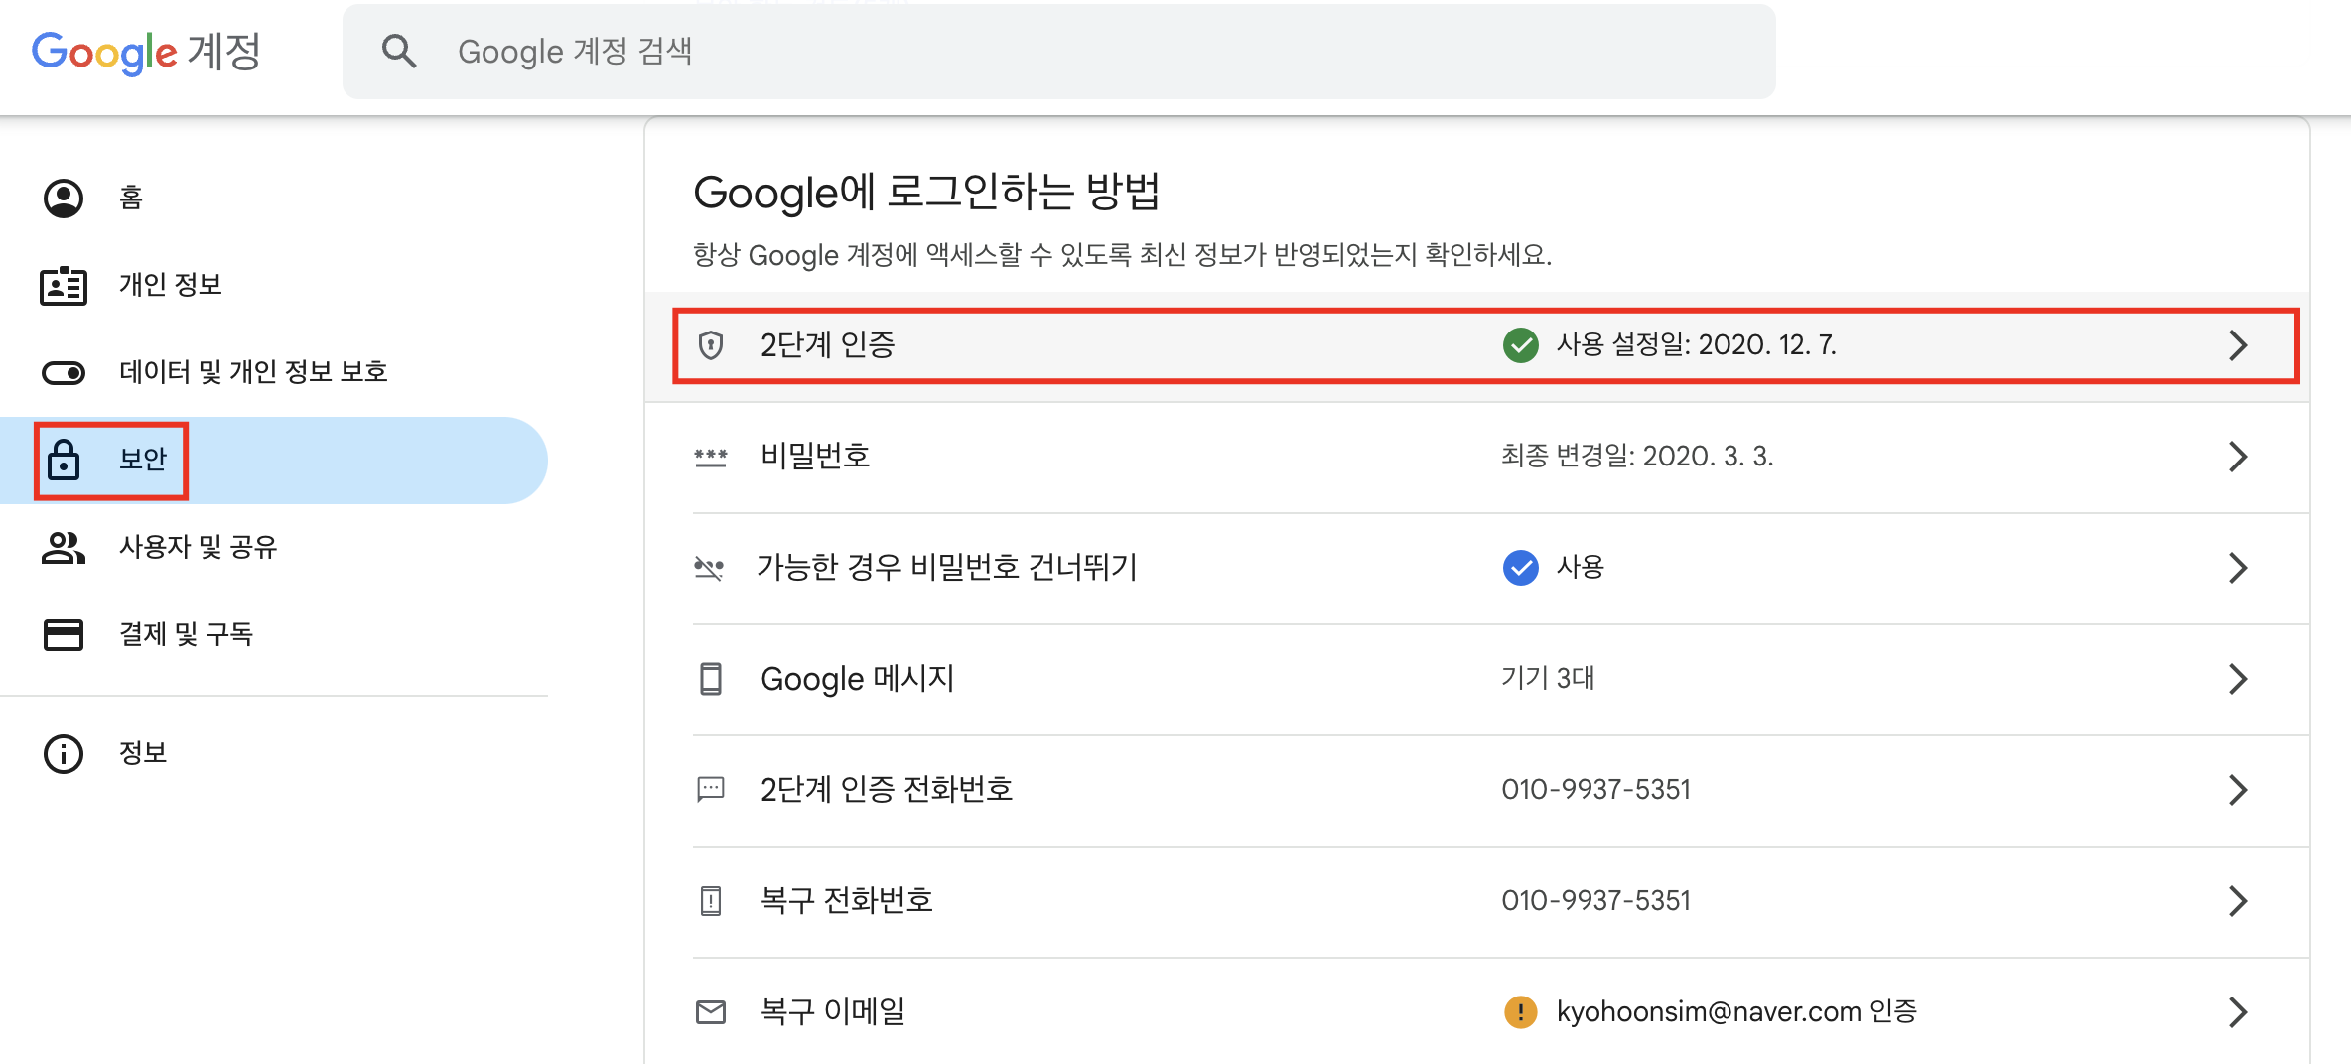Open the 복구 이메일 row chevron
Viewport: 2351px width, 1064px height.
tap(2238, 1012)
